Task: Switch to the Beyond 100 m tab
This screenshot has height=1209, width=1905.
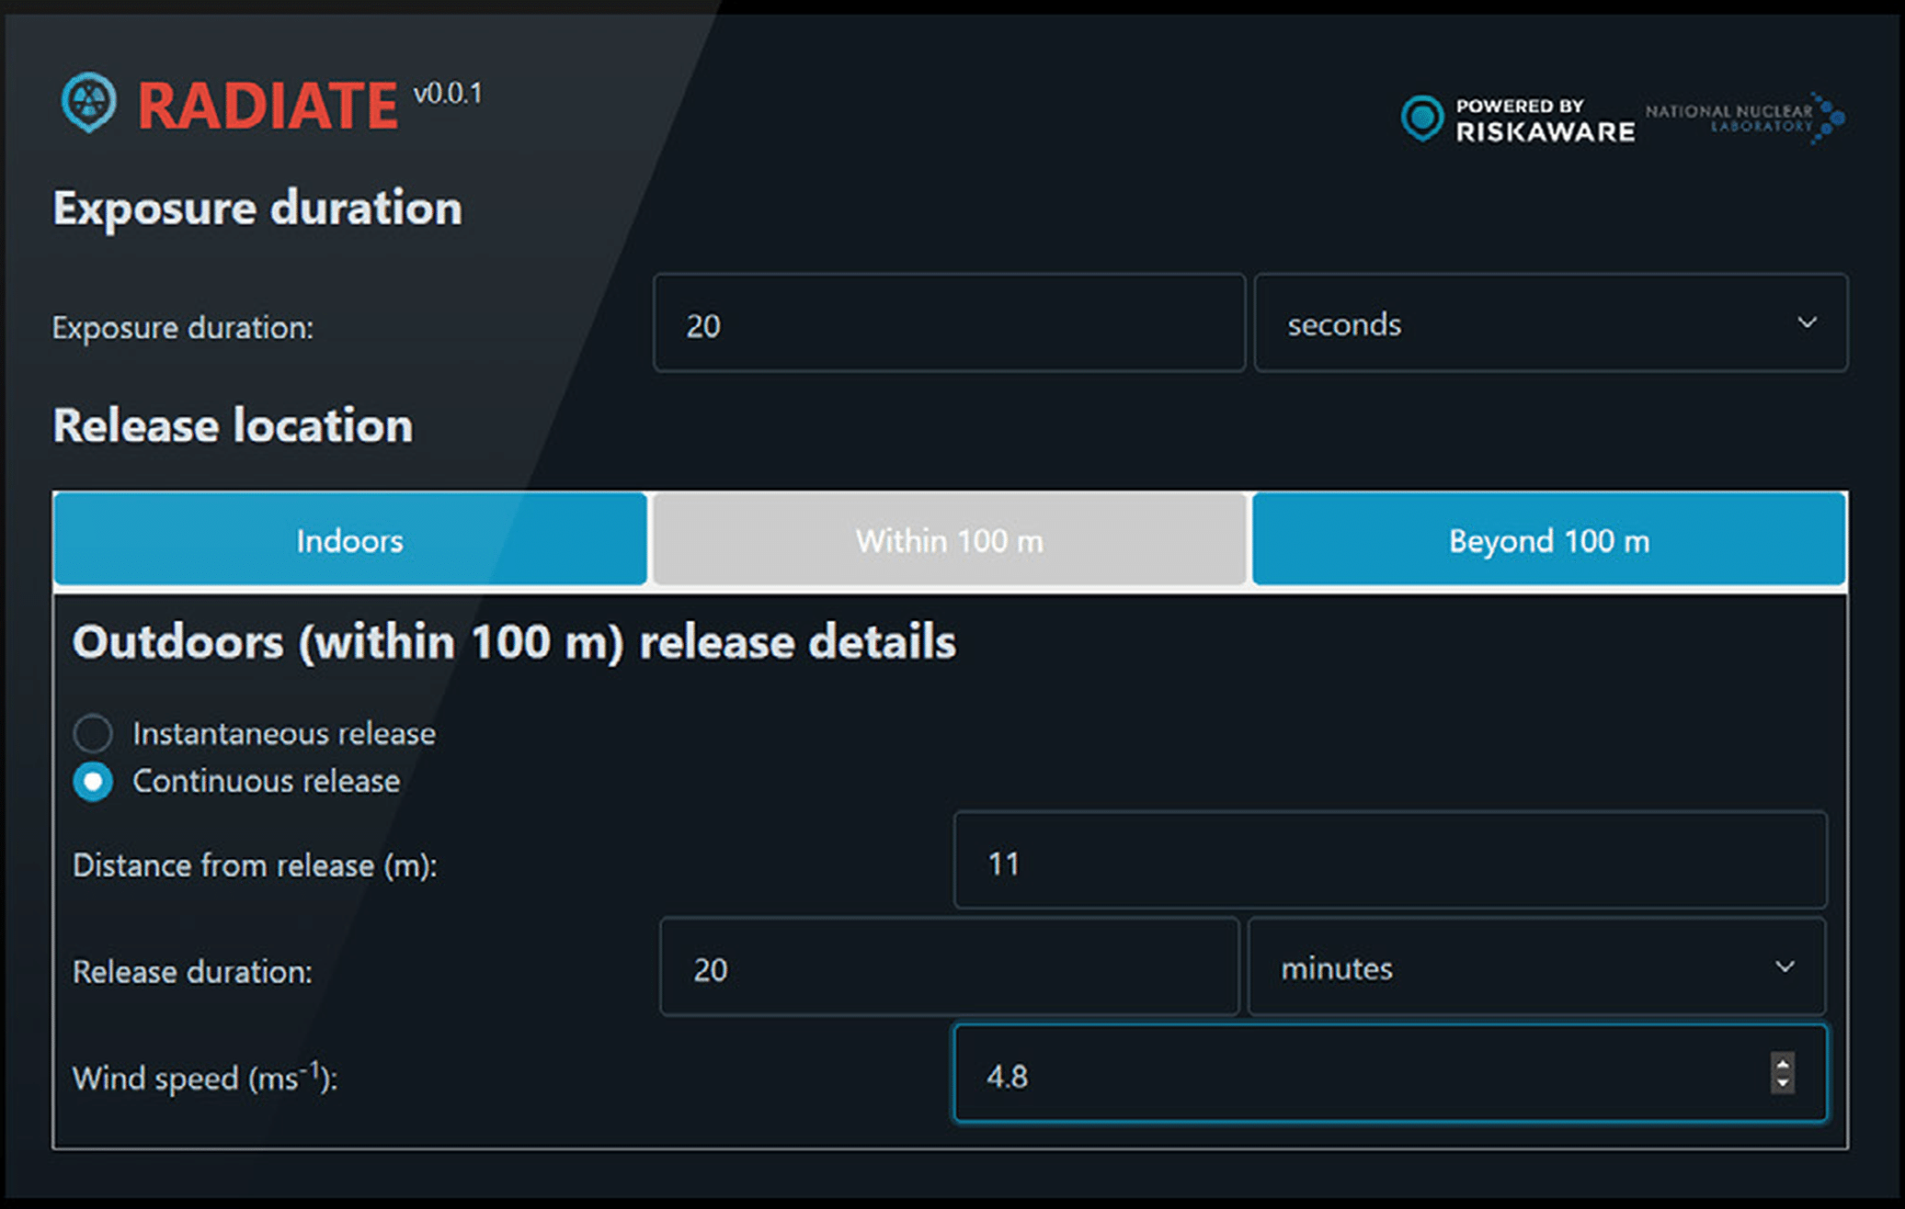Action: point(1549,539)
